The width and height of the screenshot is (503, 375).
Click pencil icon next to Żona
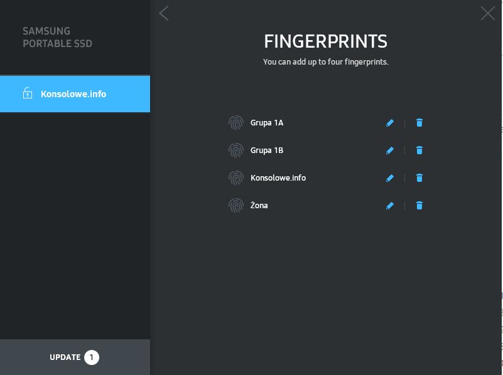pos(390,206)
